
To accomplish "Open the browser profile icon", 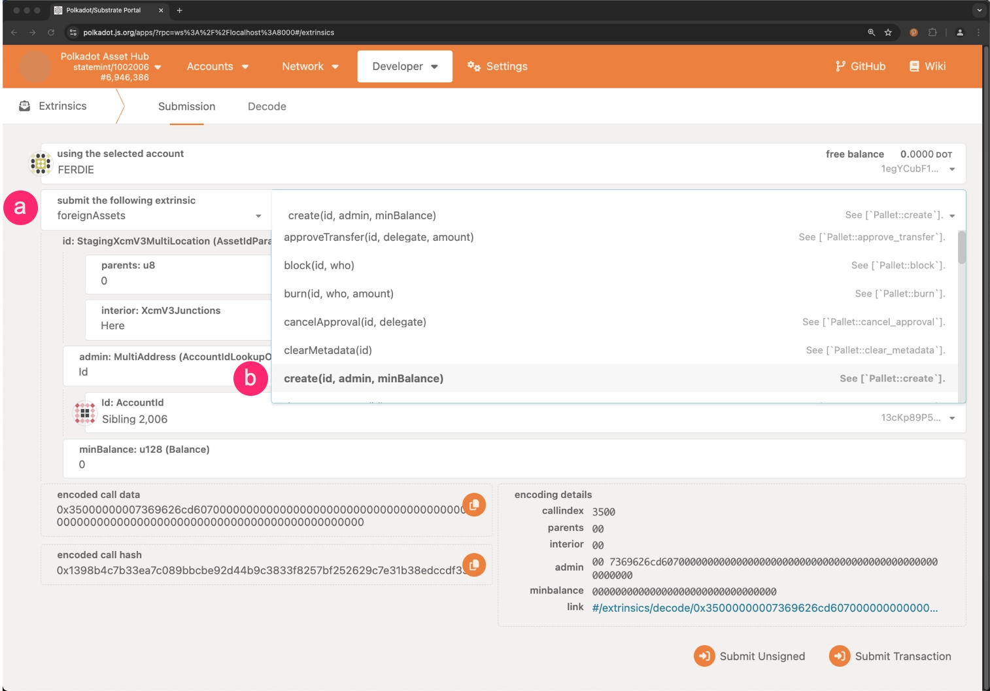I will [x=960, y=32].
